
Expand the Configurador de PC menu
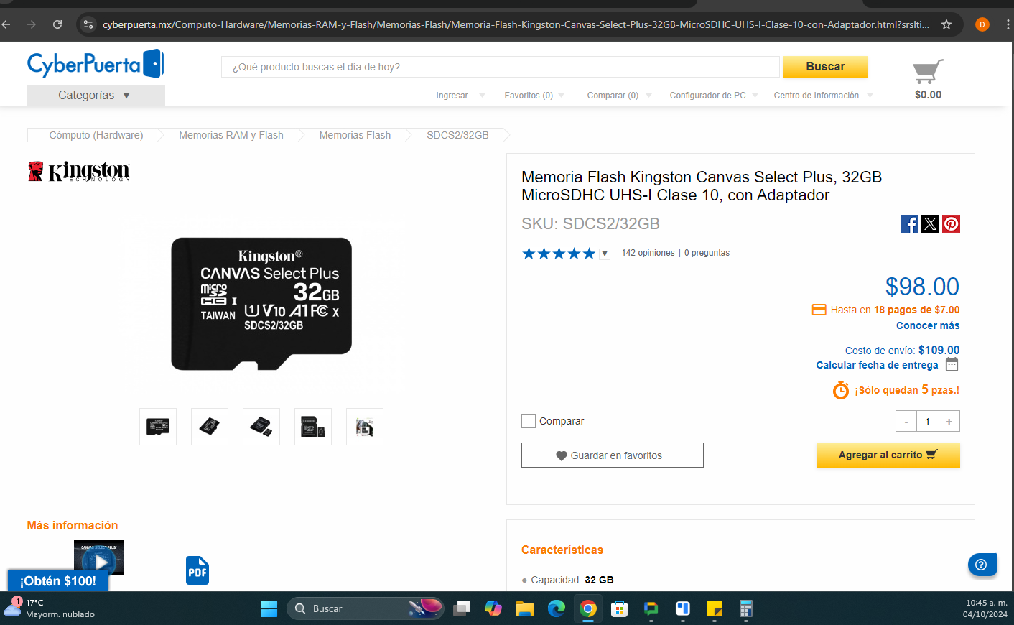(x=714, y=96)
